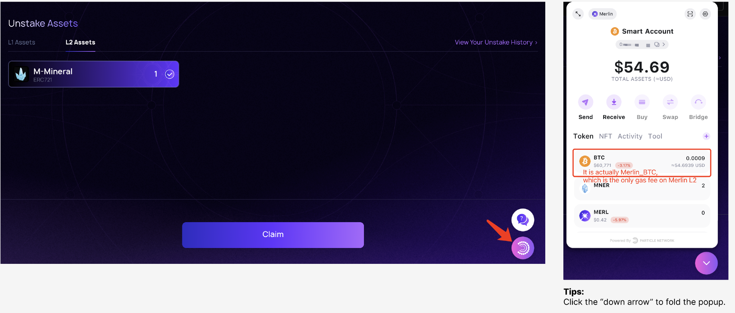Screen dimensions: 735x313
Task: Switch to the NFT tab in wallet
Action: pyautogui.click(x=605, y=136)
